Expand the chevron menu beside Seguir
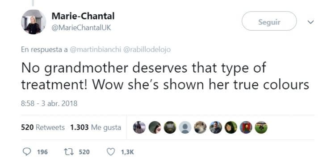This screenshot has width=335, height=163. [310, 22]
